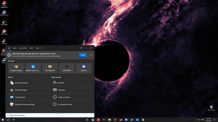The height and width of the screenshot is (122, 218).
Task: Switch to the Web search tab
Action: [31, 48]
